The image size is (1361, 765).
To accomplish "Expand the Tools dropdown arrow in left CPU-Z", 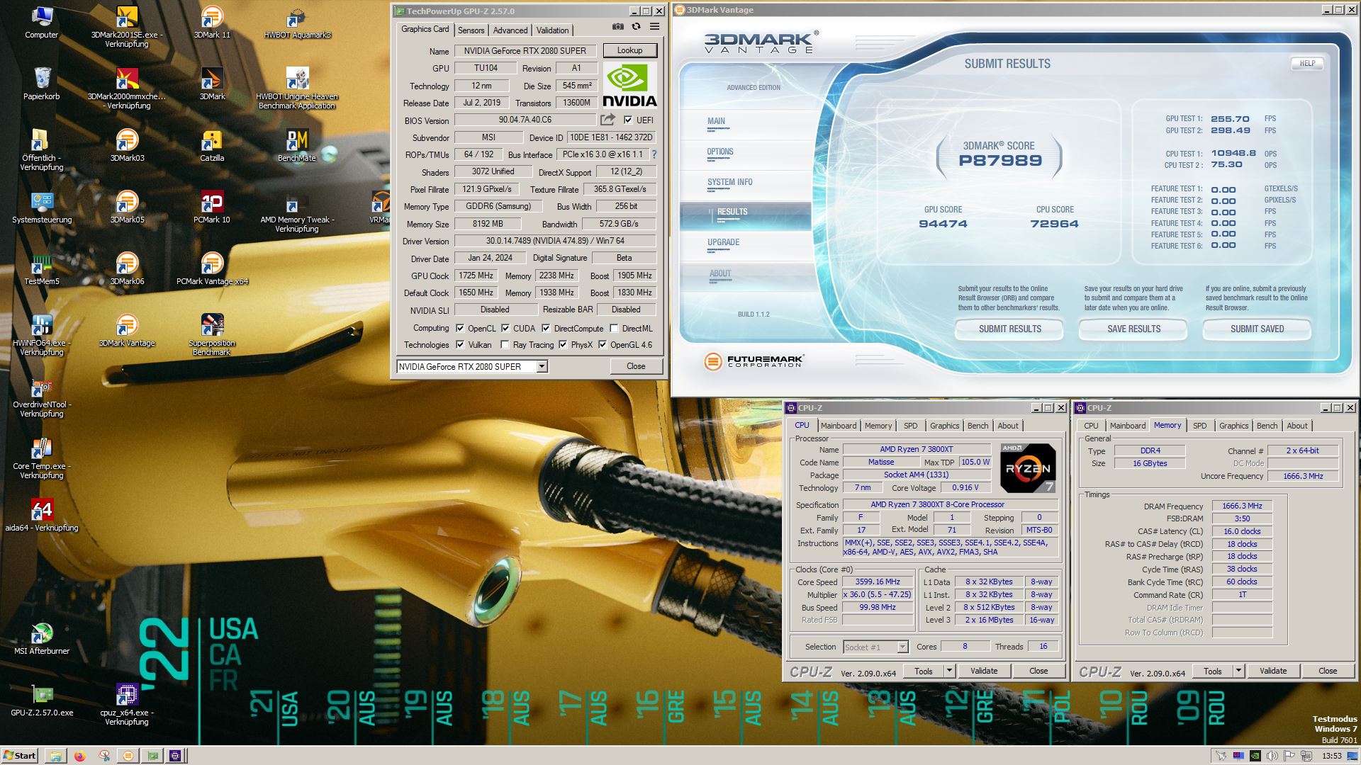I will coord(949,671).
